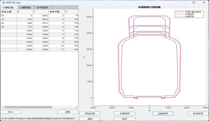
Task: Click the 导入 button
Action: click(11, 112)
